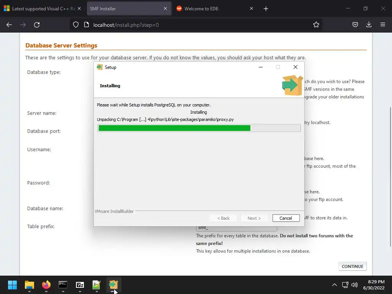Click the Database name label
The width and height of the screenshot is (392, 294).
point(45,209)
